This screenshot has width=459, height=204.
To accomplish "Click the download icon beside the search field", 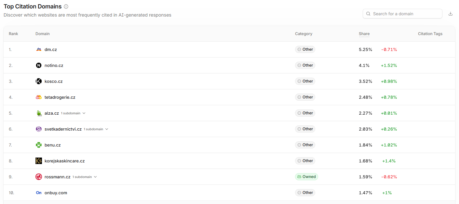I will pyautogui.click(x=451, y=14).
